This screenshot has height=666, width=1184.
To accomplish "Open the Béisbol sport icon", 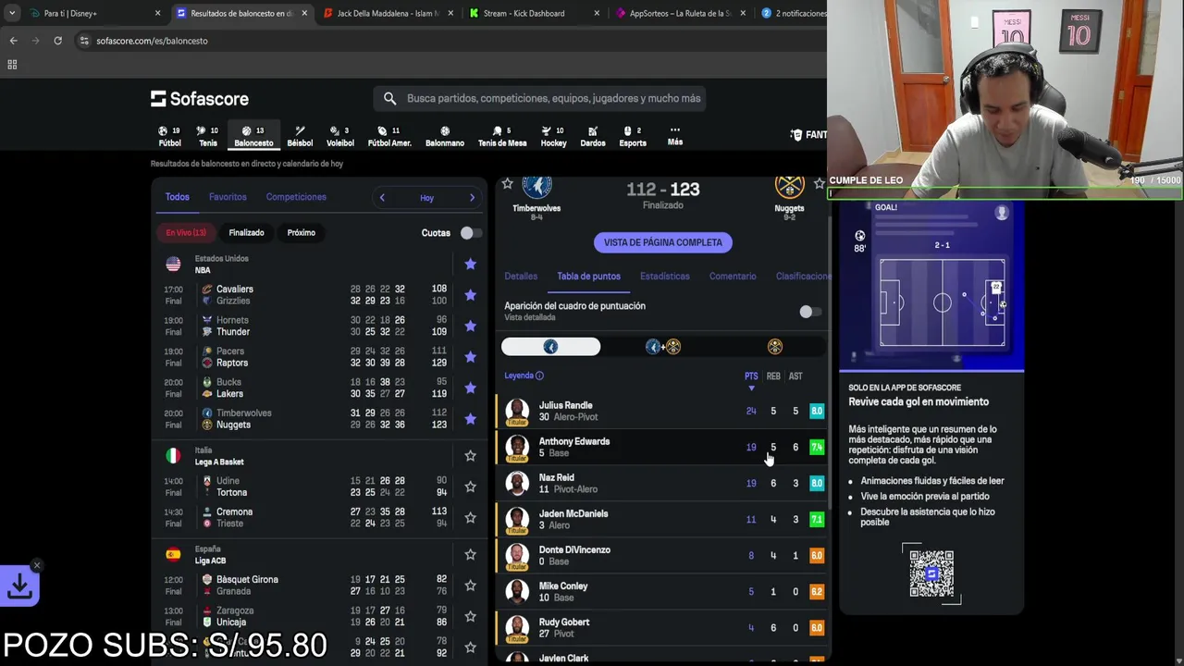I will tap(300, 136).
